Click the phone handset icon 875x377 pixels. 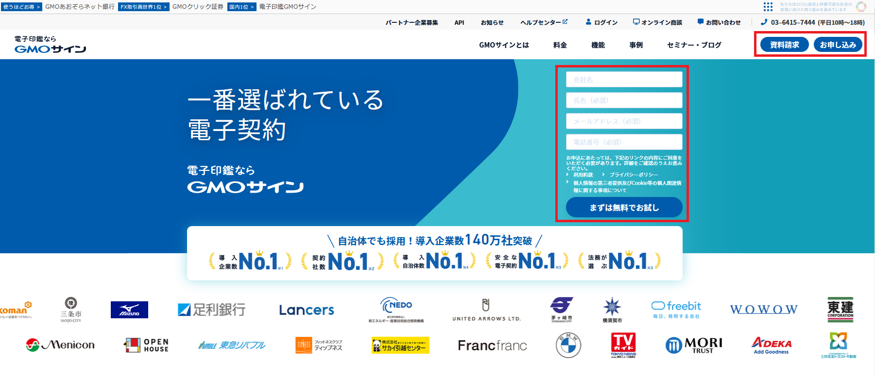click(764, 22)
